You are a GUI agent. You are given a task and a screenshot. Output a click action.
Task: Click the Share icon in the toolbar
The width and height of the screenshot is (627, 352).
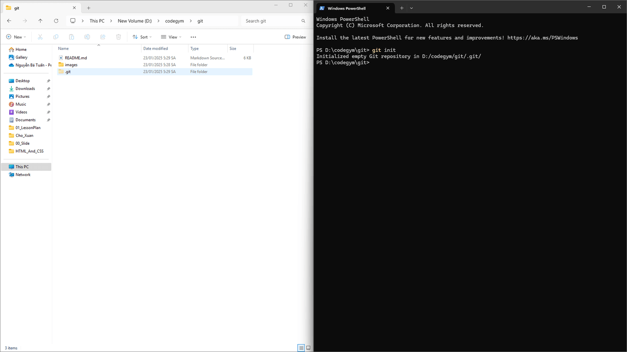(x=103, y=37)
